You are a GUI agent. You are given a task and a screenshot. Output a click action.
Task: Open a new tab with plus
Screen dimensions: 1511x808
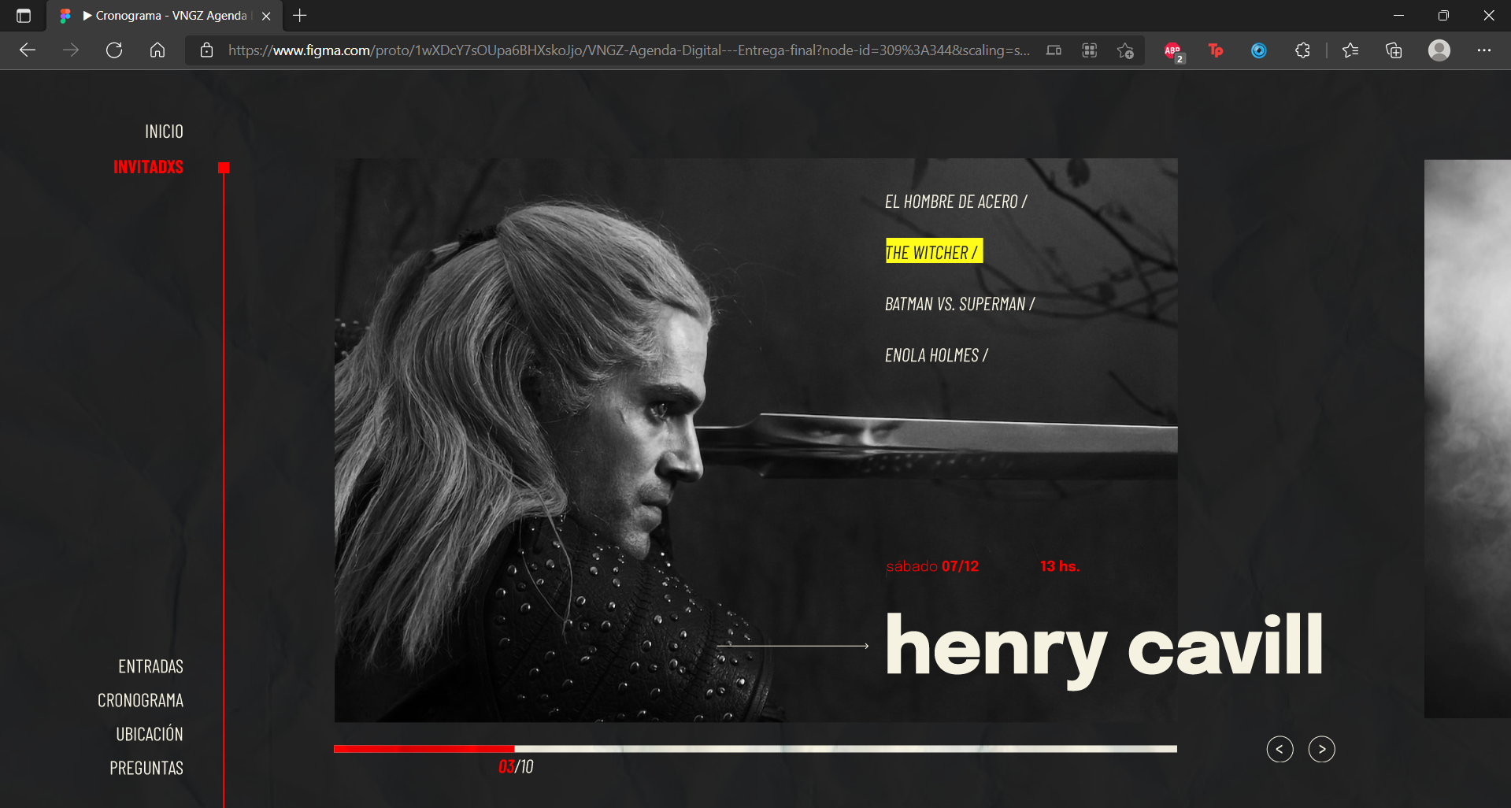click(299, 15)
